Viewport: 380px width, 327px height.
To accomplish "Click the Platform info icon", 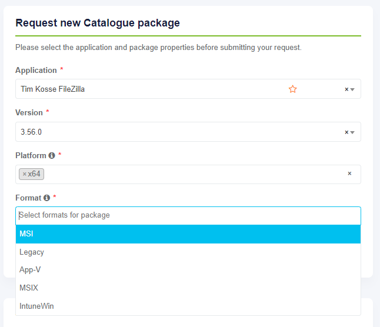I will click(52, 156).
